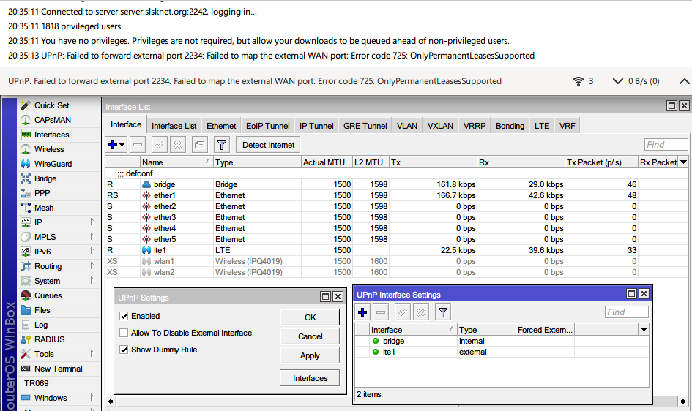
Task: Collapse log panel with up chevron
Action: 684,81
